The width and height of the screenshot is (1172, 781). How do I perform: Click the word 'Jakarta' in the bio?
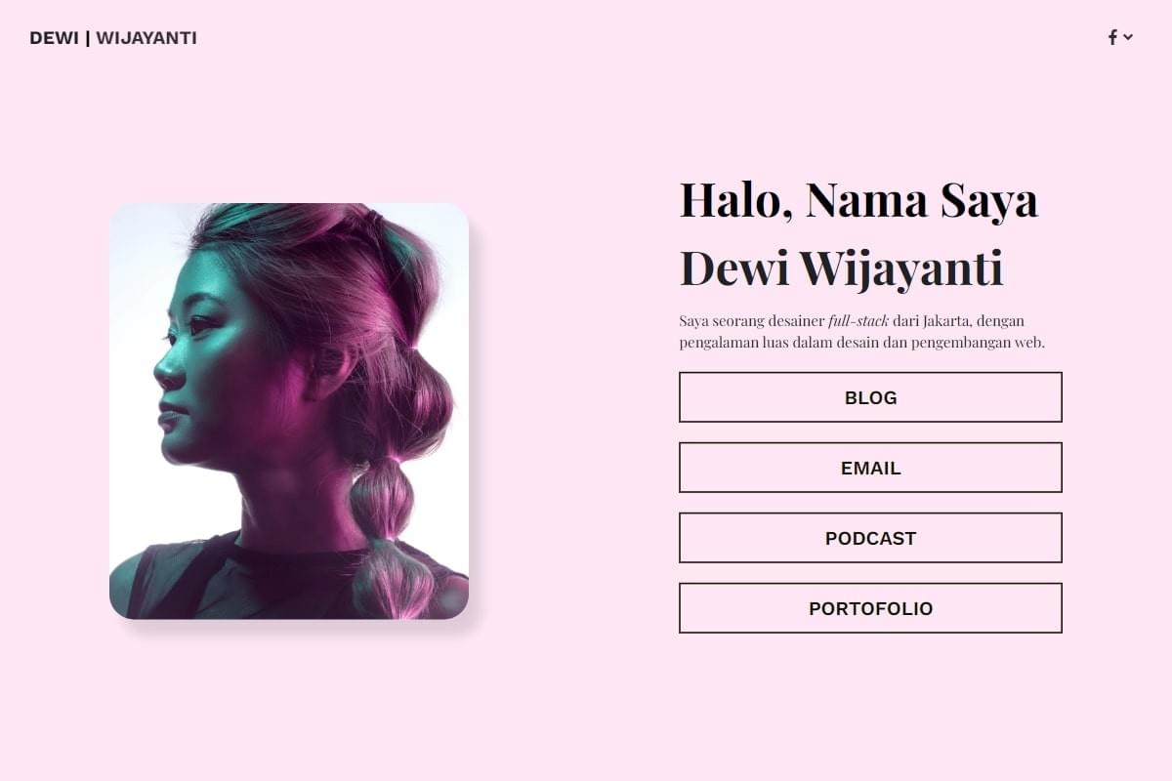coord(945,320)
